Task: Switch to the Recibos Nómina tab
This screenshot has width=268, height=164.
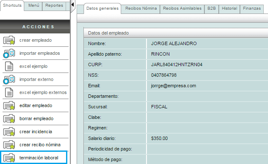Action: pyautogui.click(x=141, y=8)
